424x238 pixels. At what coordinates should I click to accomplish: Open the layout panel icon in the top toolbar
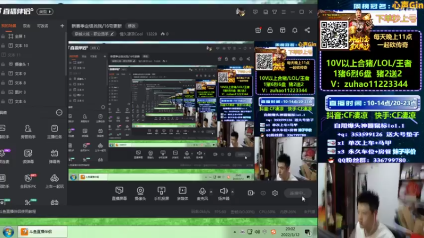tap(282, 30)
